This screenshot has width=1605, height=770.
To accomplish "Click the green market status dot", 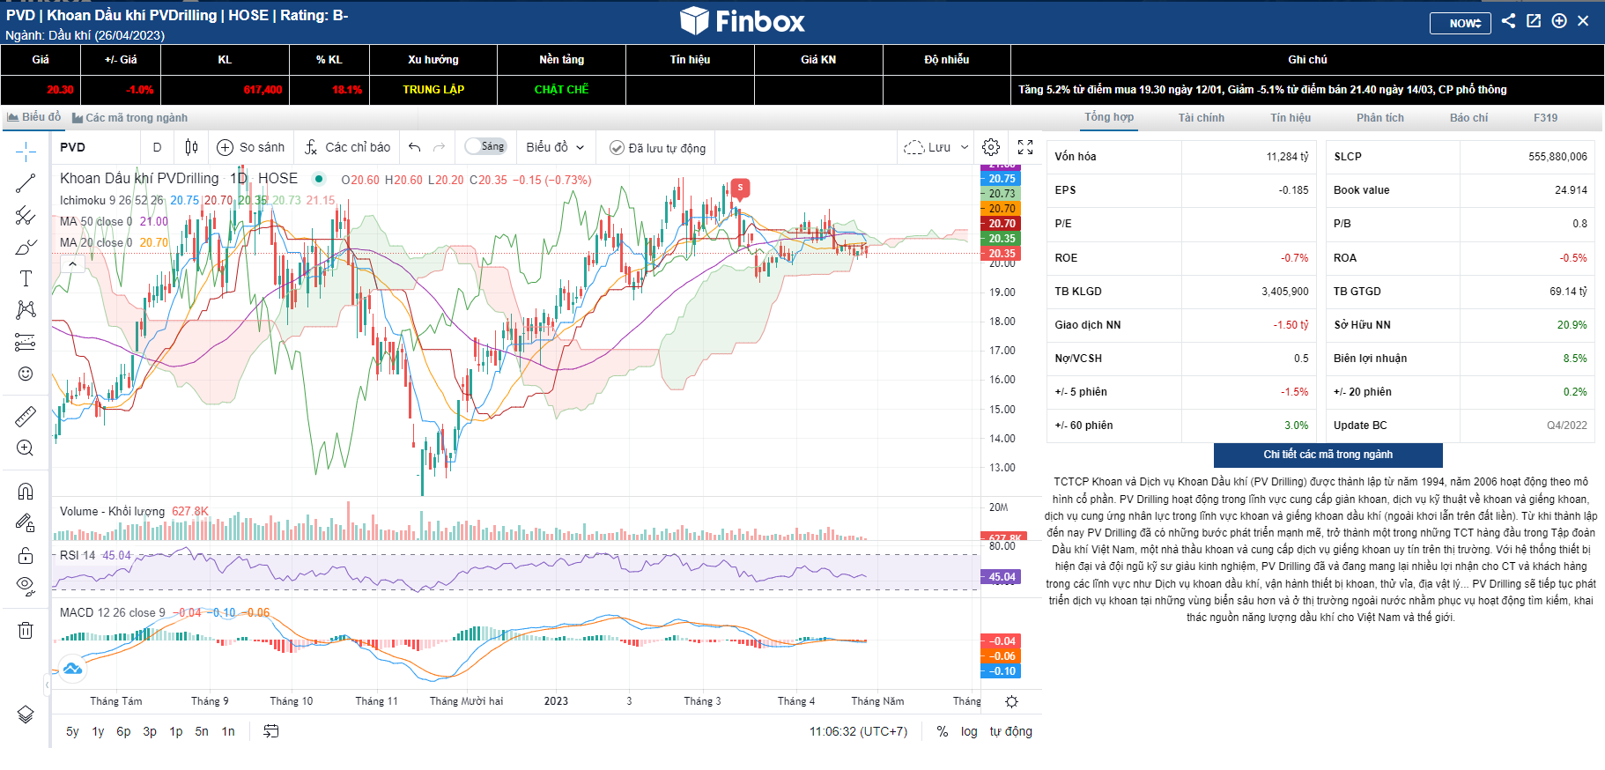I will tap(319, 178).
